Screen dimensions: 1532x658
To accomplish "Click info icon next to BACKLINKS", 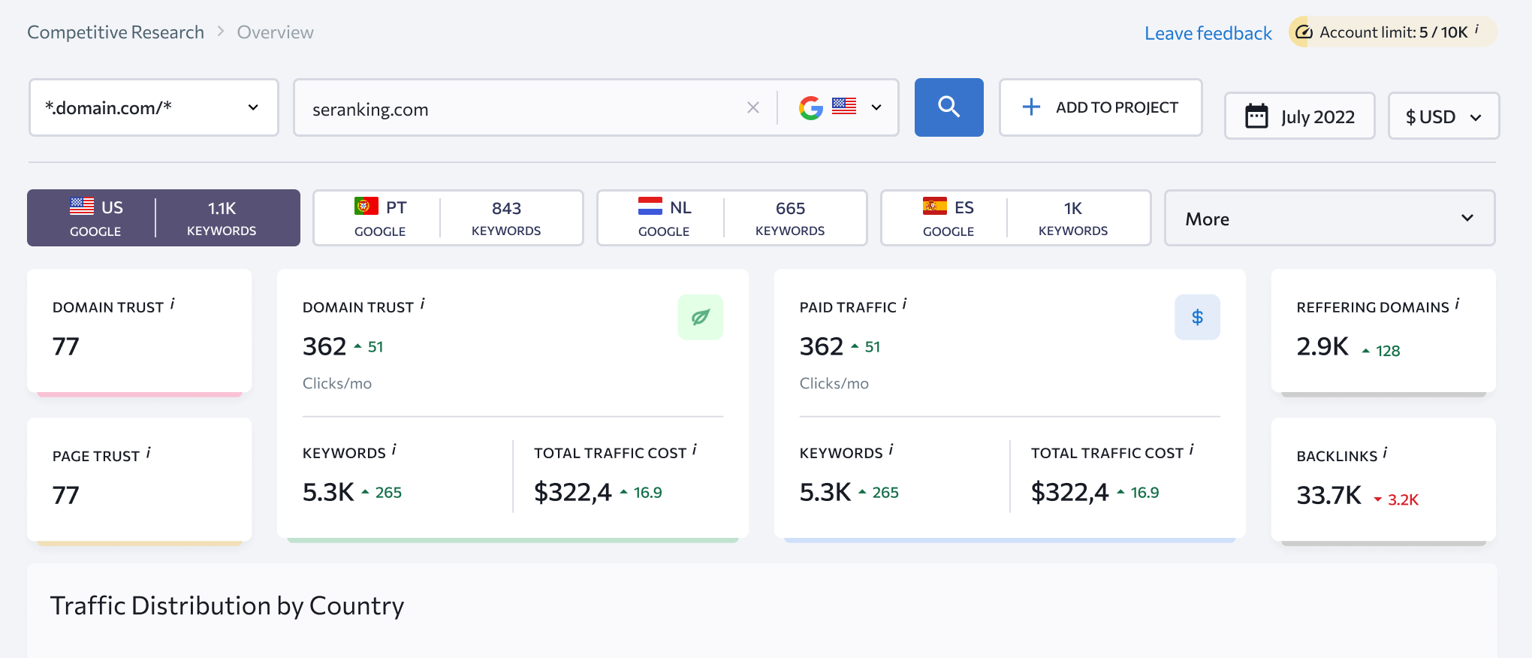I will [x=1385, y=453].
